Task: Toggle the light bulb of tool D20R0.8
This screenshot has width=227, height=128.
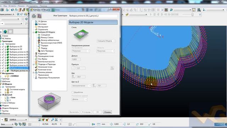Action: 5,76
